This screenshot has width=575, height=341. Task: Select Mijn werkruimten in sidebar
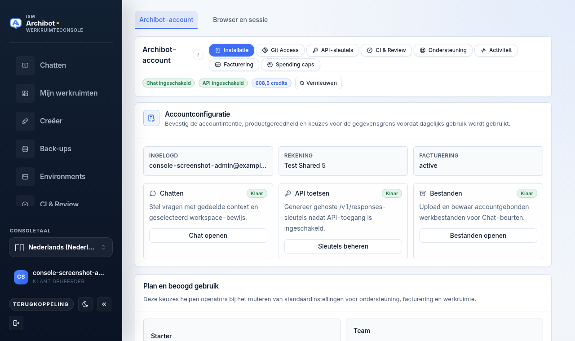point(61,93)
